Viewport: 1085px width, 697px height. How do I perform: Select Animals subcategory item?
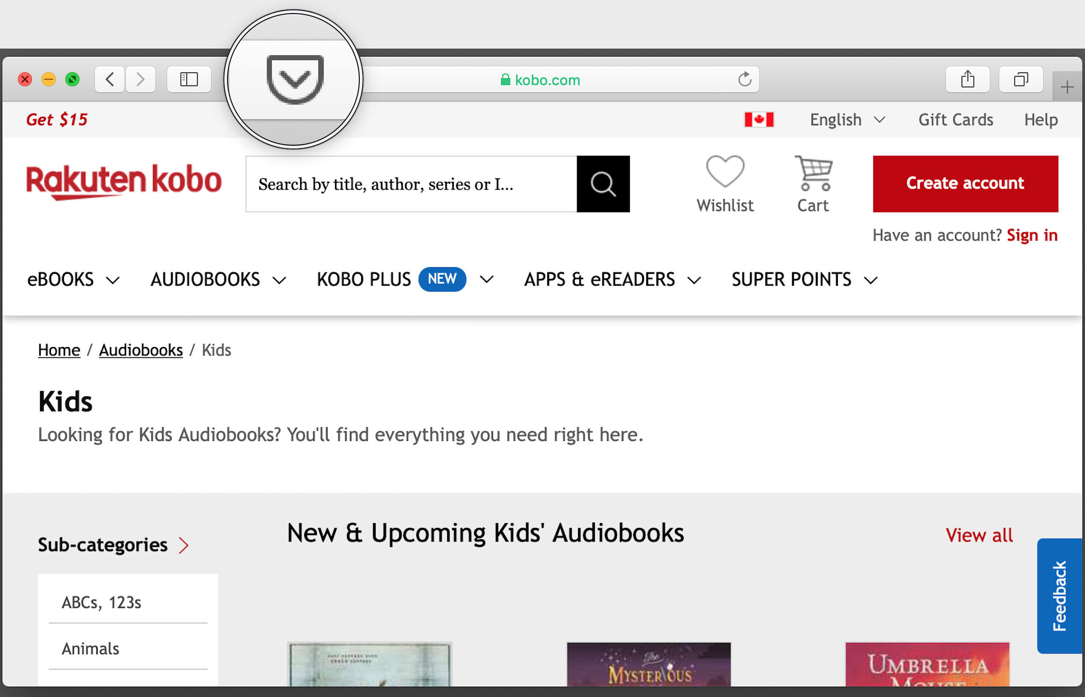point(90,648)
